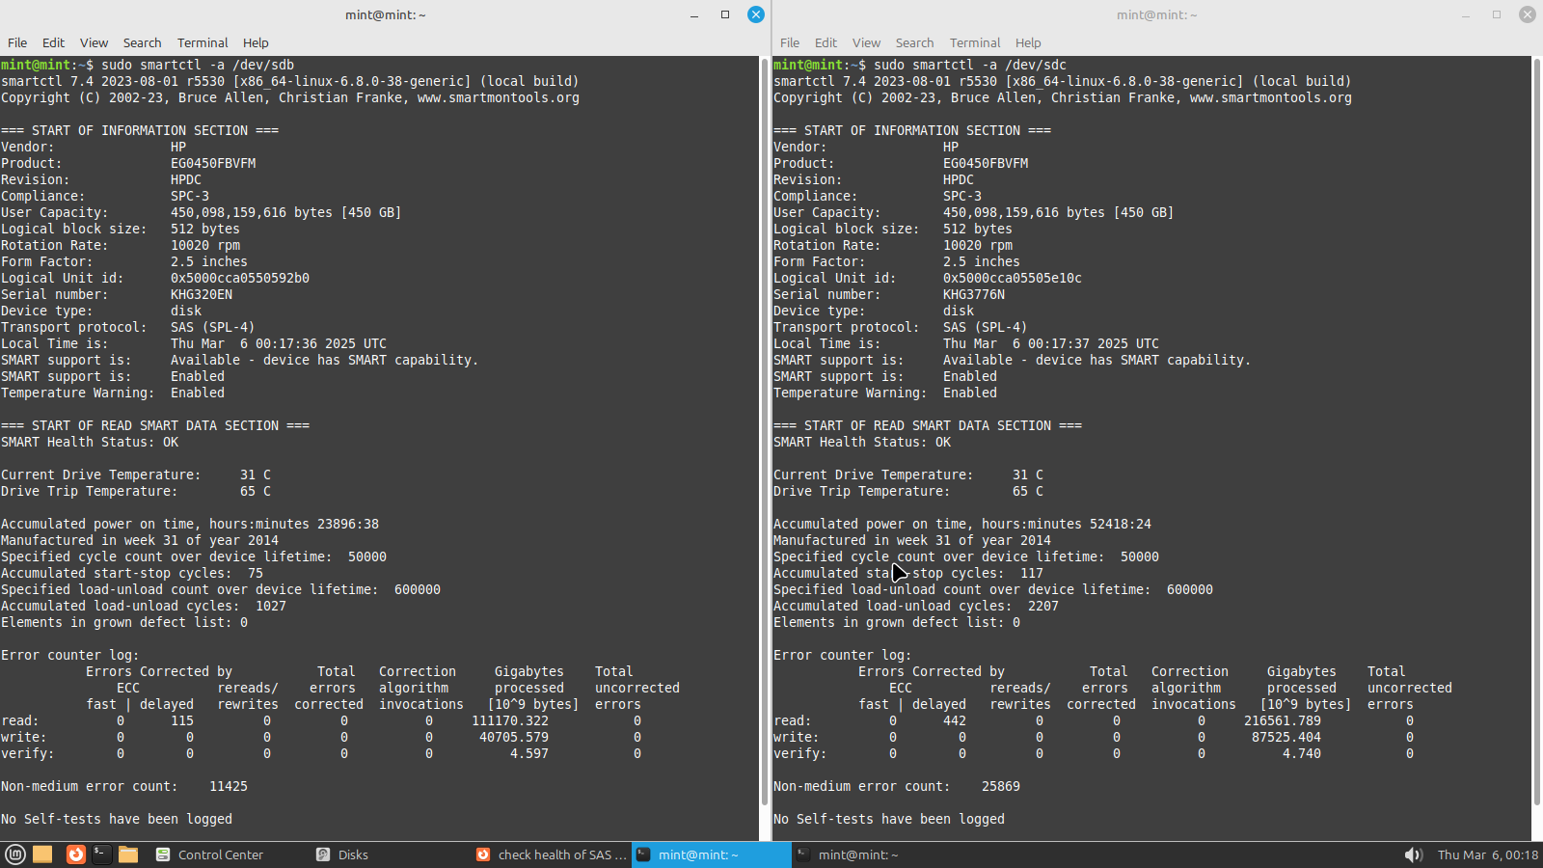Click the volume speaker icon

pyautogui.click(x=1413, y=854)
